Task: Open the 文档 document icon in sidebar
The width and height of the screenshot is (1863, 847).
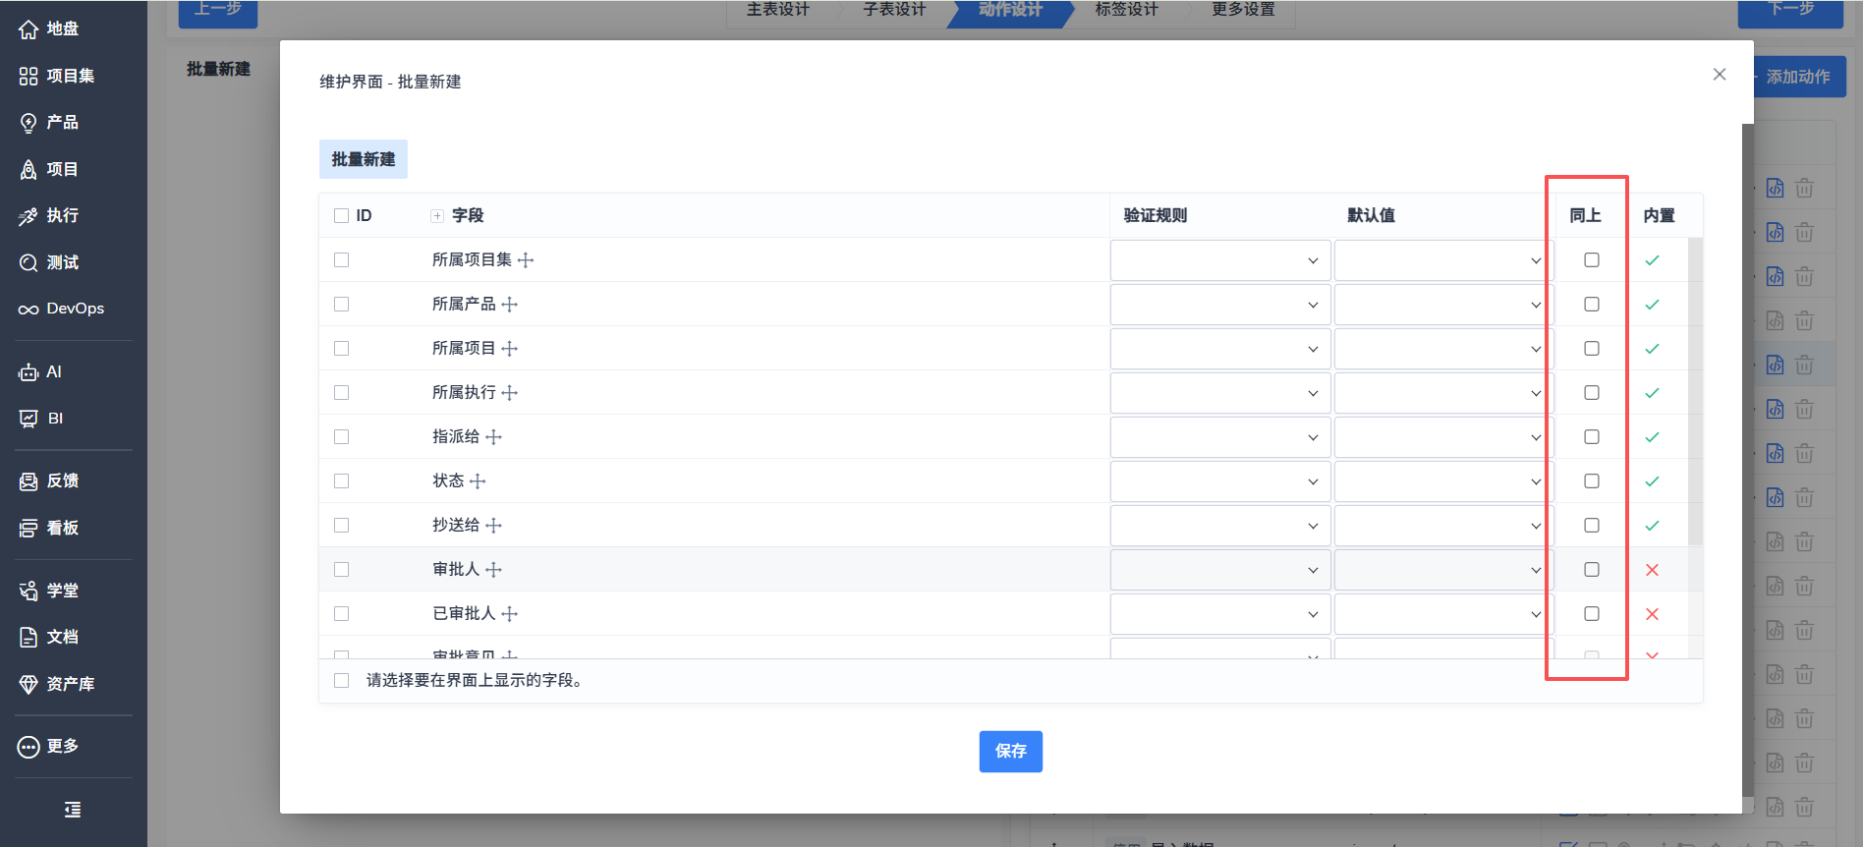Action: 28,638
